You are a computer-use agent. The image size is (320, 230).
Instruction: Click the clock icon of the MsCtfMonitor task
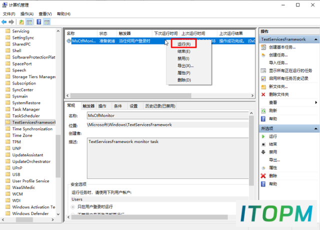[69, 41]
